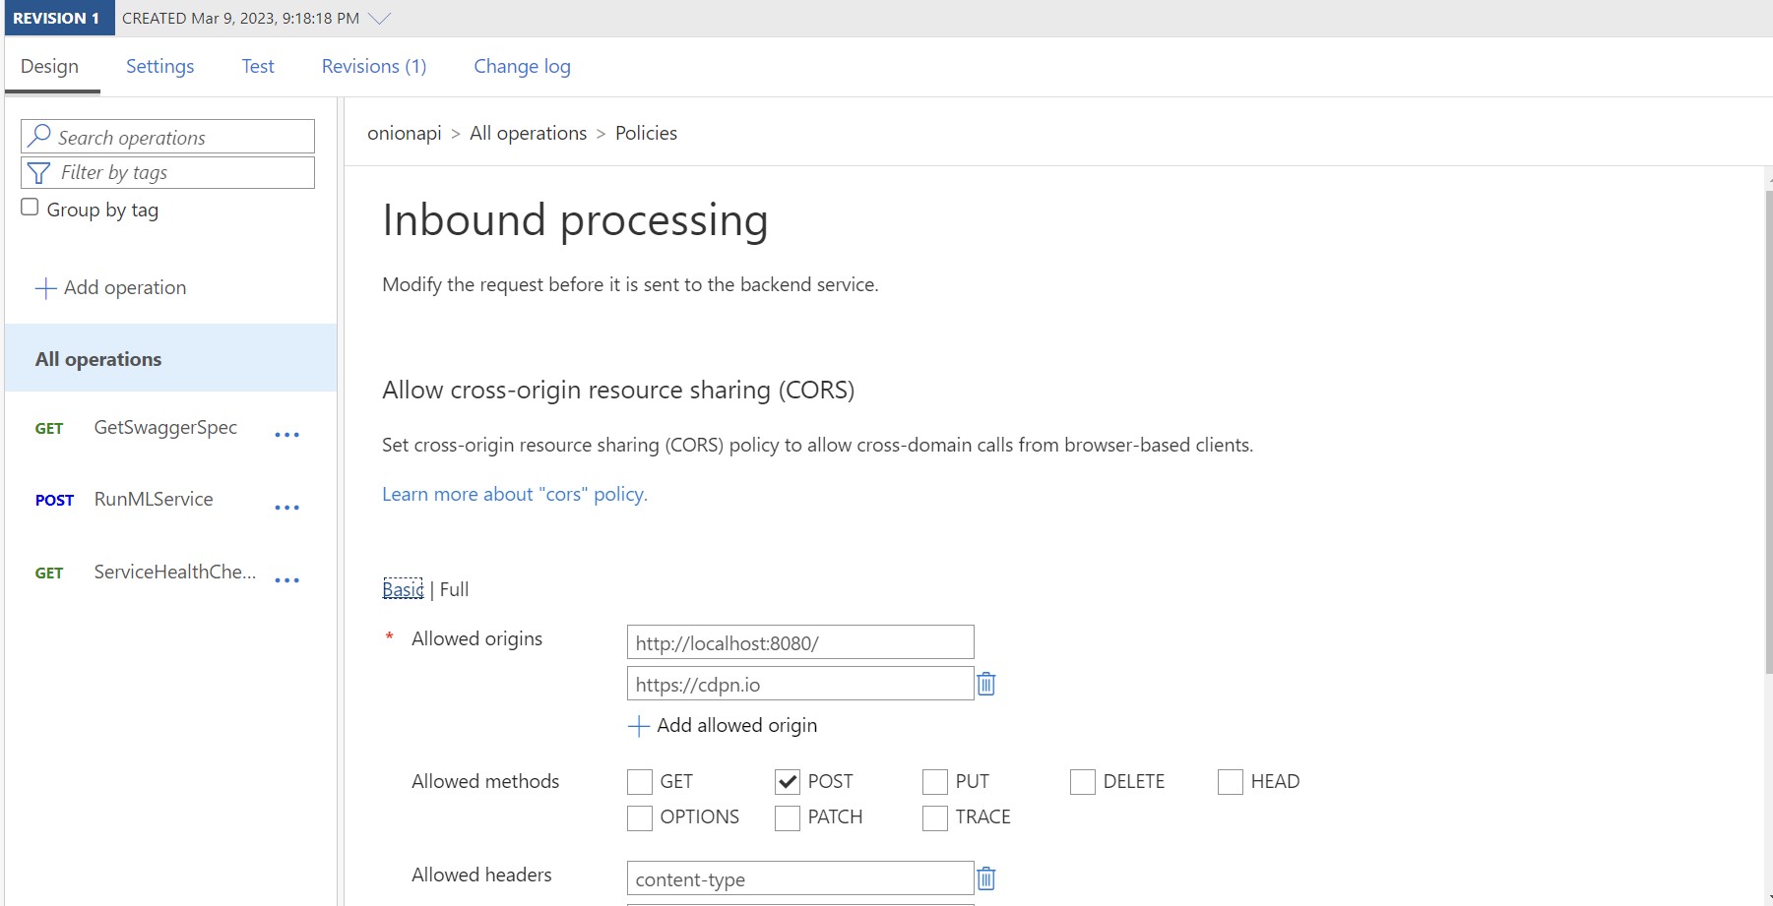Expand the revision dropdown chevron
Image resolution: width=1773 pixels, height=906 pixels.
[379, 19]
